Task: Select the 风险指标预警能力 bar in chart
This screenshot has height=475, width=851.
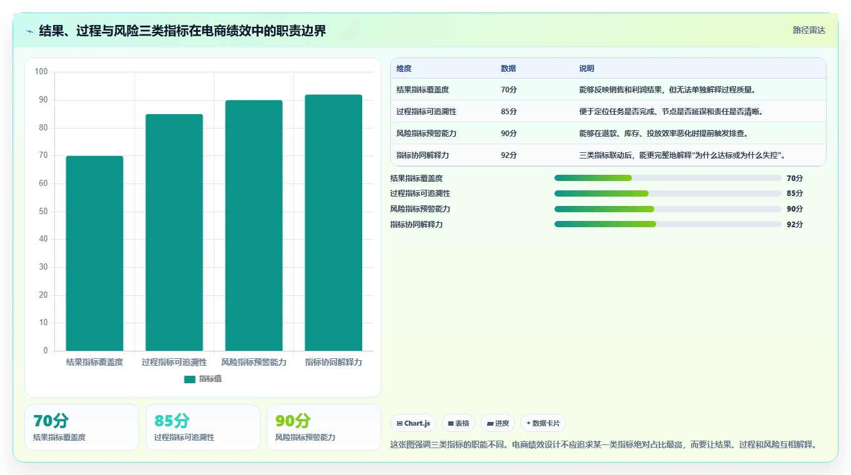Action: 253,225
